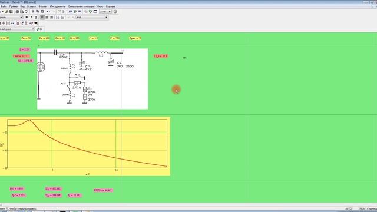Open the Boolean palette in the math toolbar
Image resolution: width=377 pixels, height=212 pixels.
[x=22, y=23]
